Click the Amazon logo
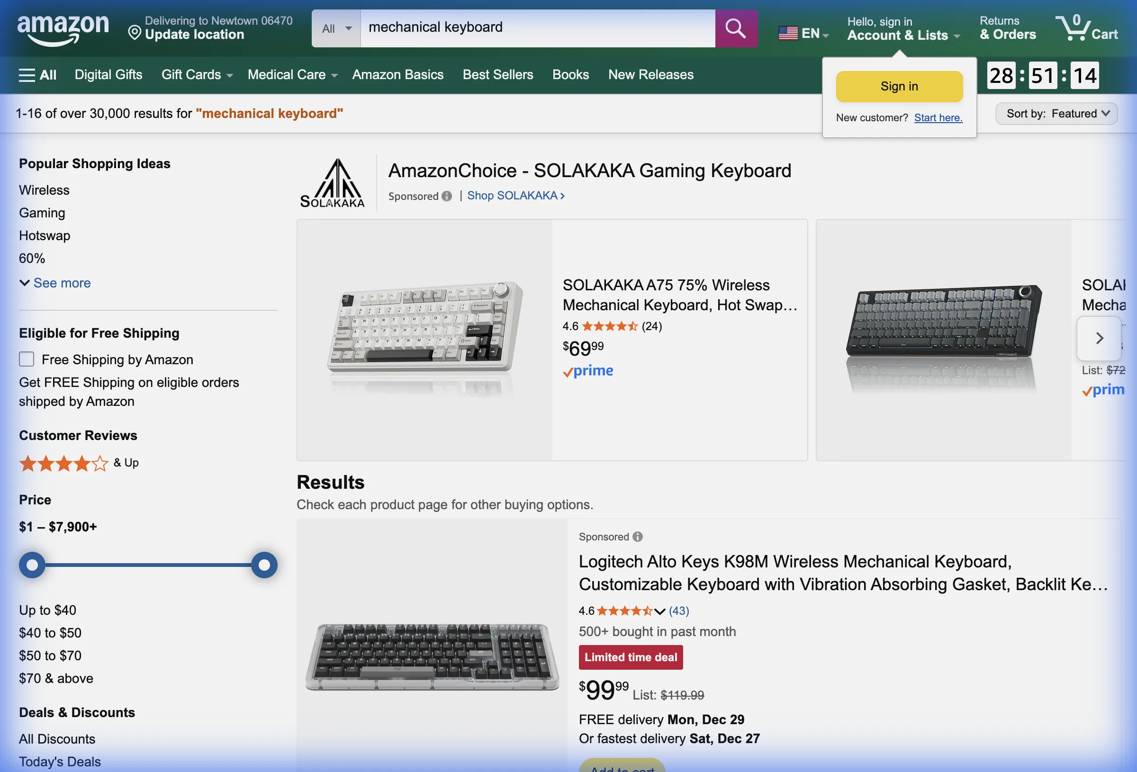The width and height of the screenshot is (1137, 772). point(63,28)
